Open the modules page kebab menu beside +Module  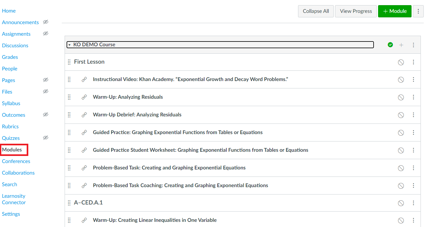pyautogui.click(x=418, y=11)
